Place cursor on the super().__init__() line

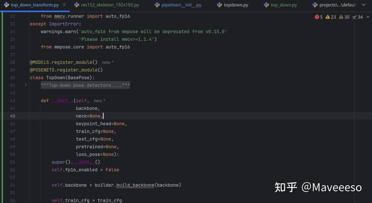[75, 162]
